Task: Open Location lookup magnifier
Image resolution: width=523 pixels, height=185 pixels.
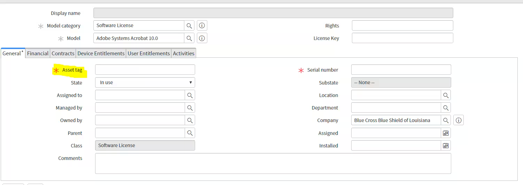Action: [446, 95]
